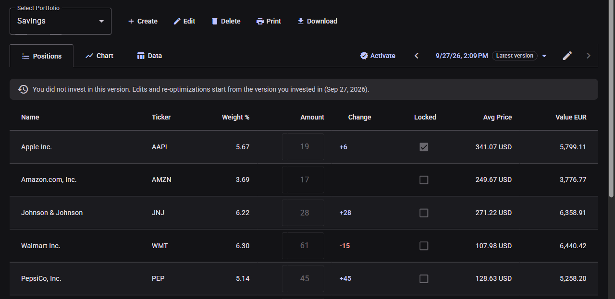Enable Locked checkbox for Walmart Inc.
615x299 pixels.
click(x=424, y=246)
